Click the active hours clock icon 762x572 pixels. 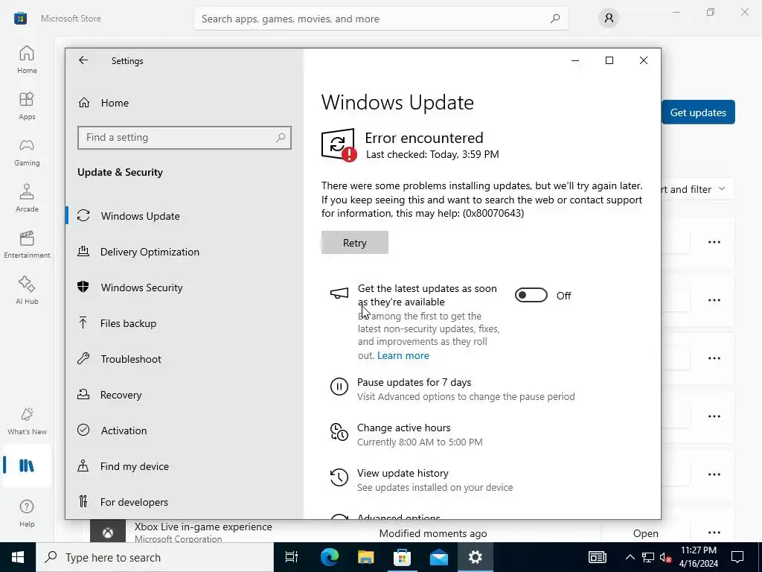click(339, 432)
